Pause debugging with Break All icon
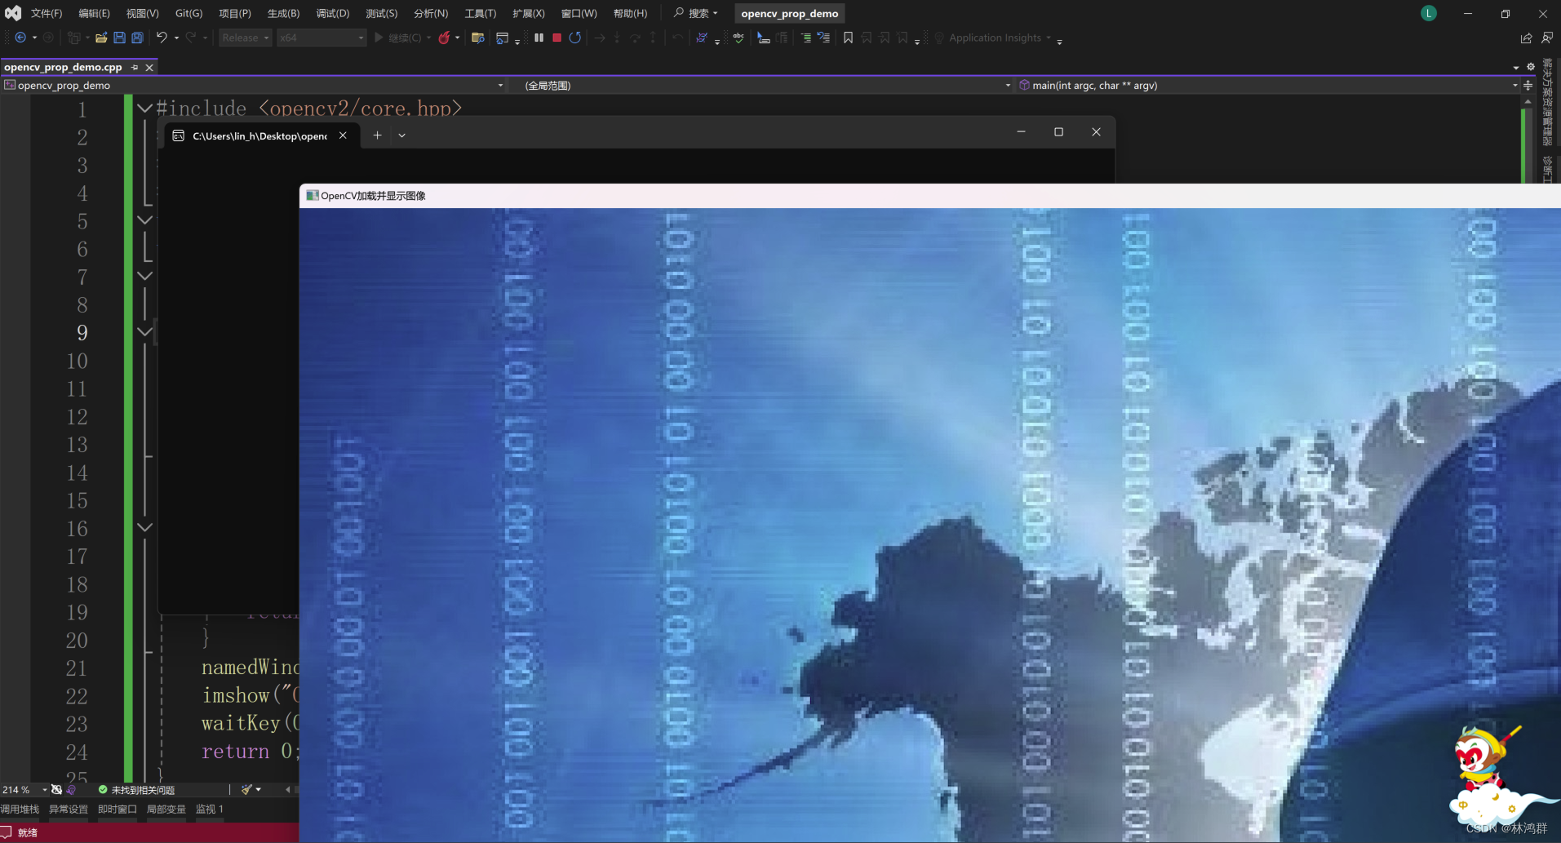This screenshot has height=843, width=1561. [539, 38]
